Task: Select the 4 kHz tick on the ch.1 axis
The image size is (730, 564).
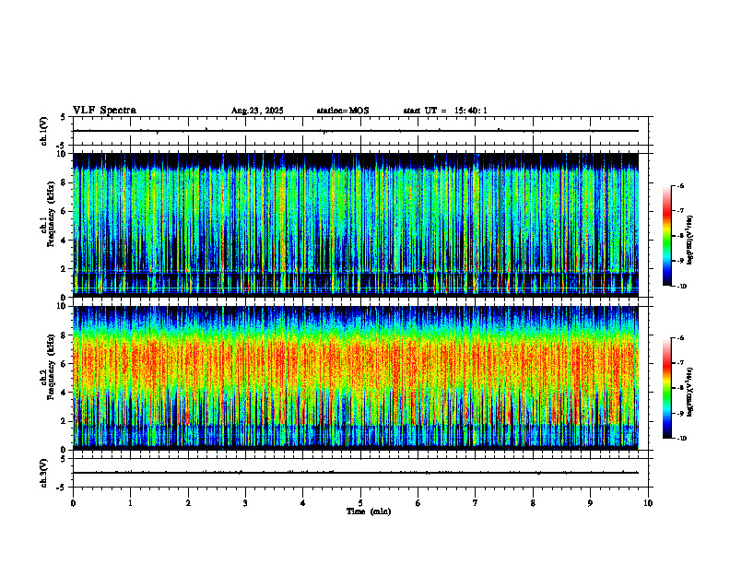Action: 65,241
